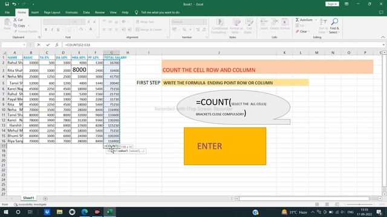Open Find & Select magnifier menu
The image size is (387, 217).
point(334,26)
